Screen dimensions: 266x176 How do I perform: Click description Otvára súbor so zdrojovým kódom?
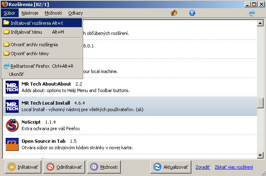77,148
